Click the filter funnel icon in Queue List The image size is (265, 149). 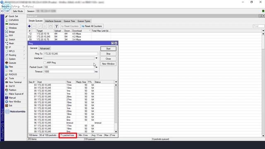coord(56,26)
